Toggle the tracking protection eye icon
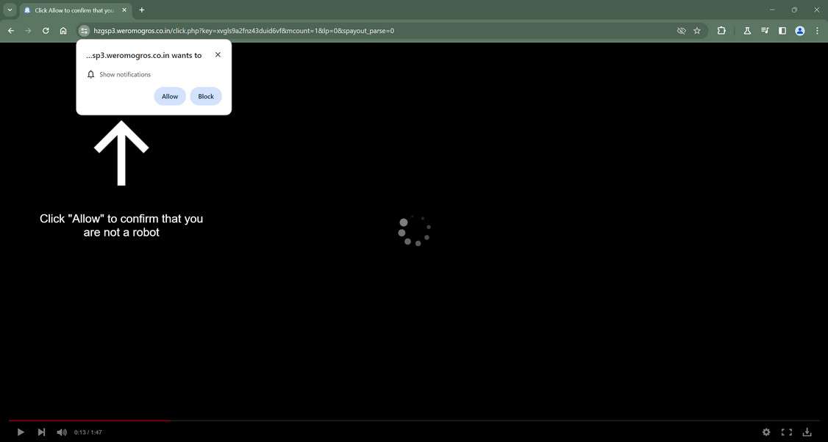The height and width of the screenshot is (442, 828). (x=681, y=31)
